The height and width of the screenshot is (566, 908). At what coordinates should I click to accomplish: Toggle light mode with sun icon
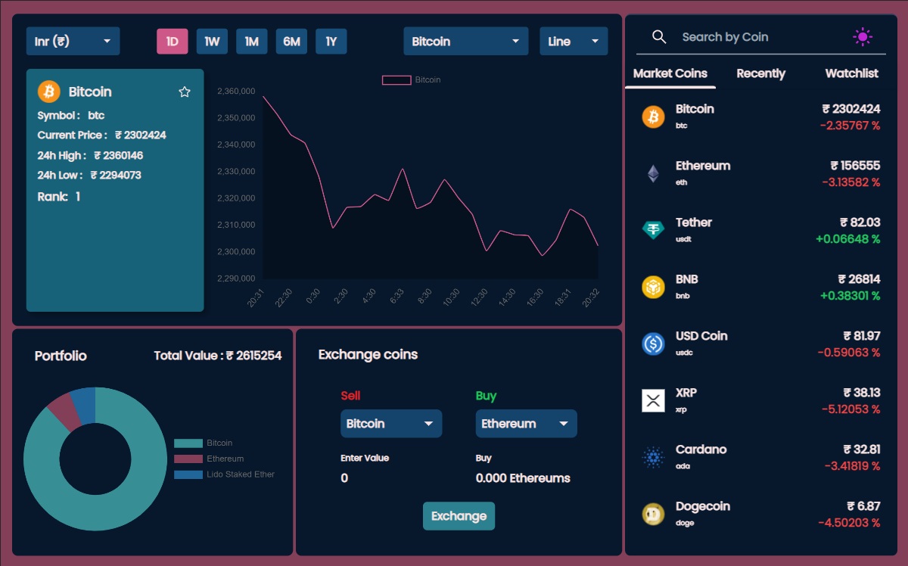coord(862,37)
